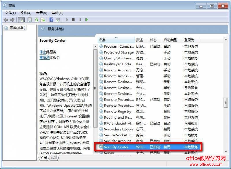Restart the service with the restart toolbar icon
231x169 pixels.
(85, 20)
